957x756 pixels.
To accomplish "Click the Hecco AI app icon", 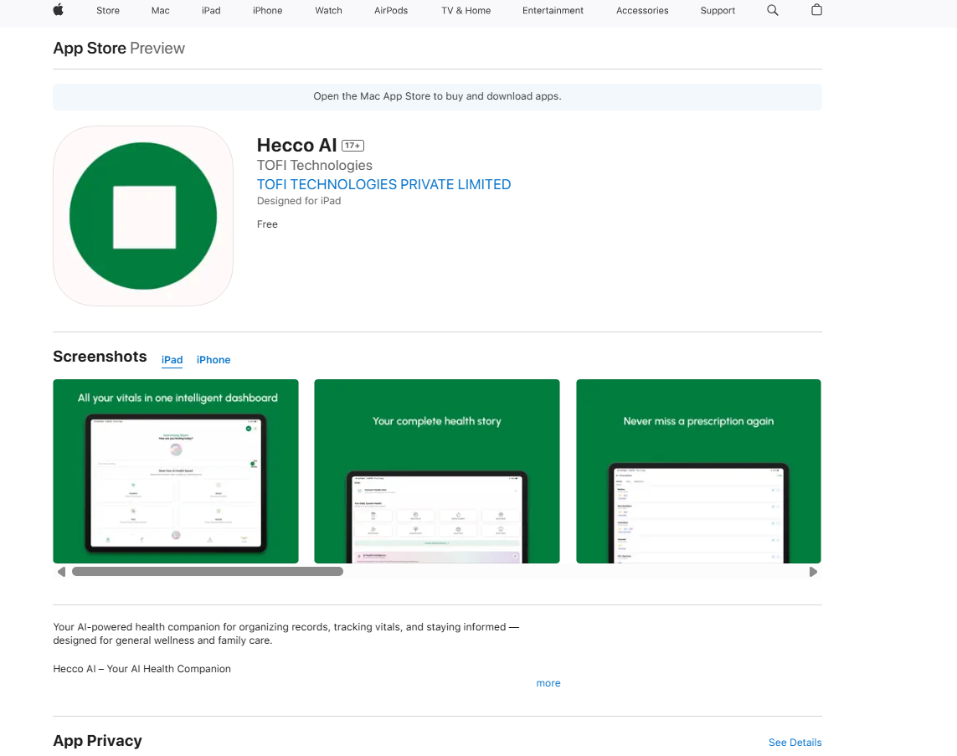I will coord(142,215).
